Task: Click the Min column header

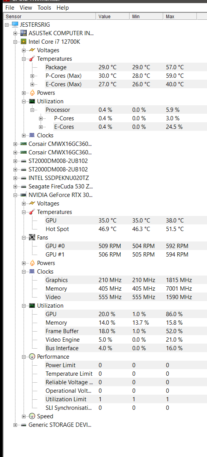Action: (146, 17)
